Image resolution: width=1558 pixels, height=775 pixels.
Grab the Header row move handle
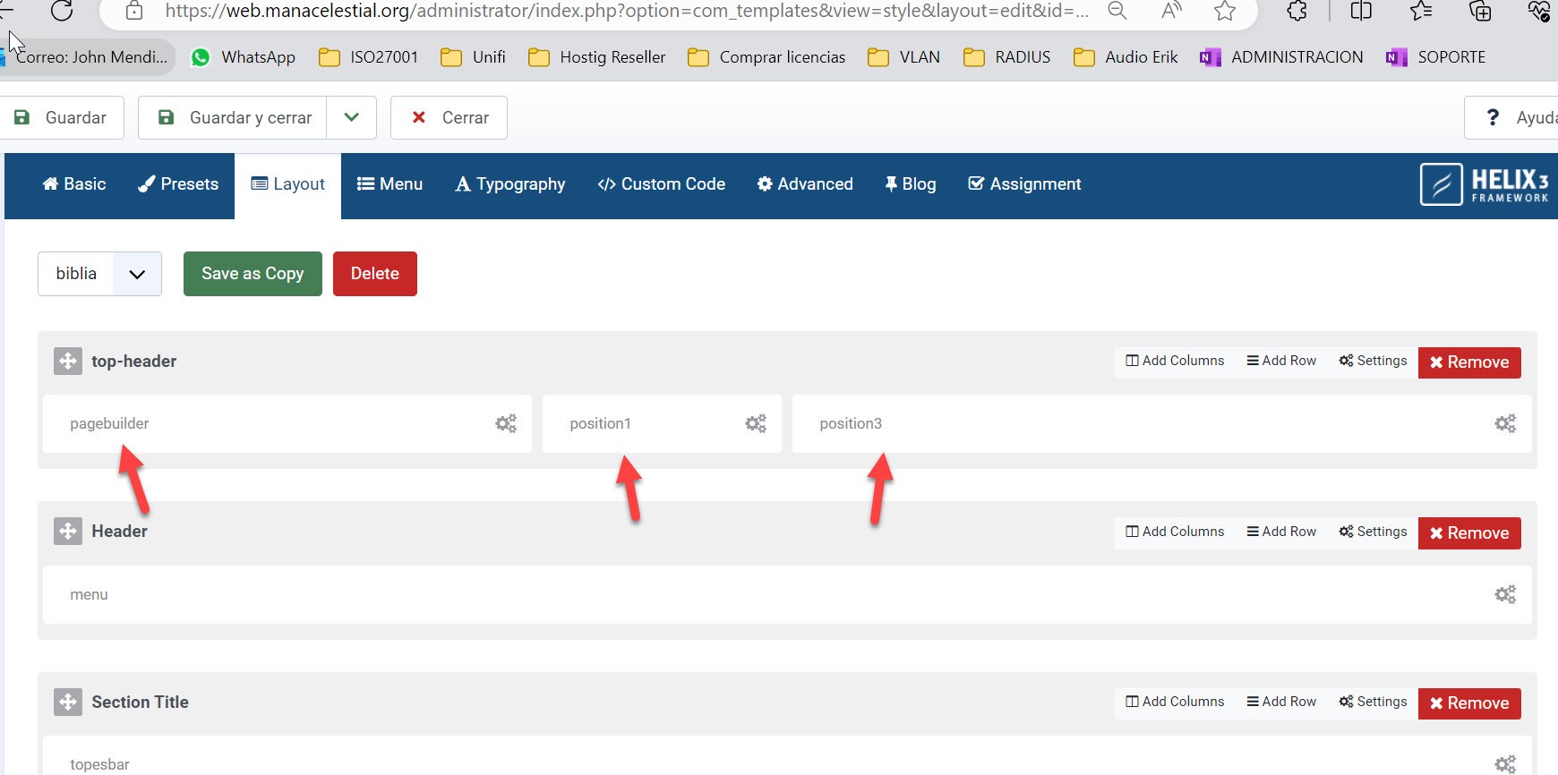(x=68, y=531)
